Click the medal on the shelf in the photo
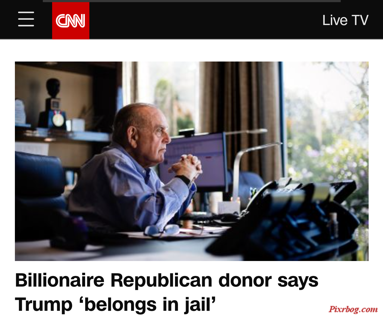The height and width of the screenshot is (318, 383). (x=58, y=119)
